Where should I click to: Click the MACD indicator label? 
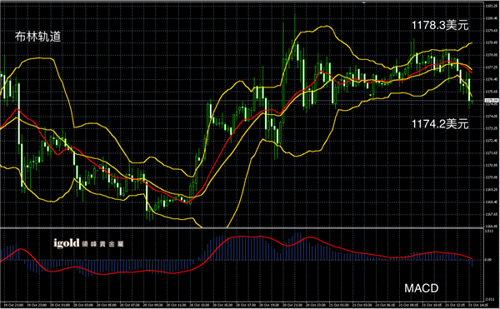tap(421, 288)
